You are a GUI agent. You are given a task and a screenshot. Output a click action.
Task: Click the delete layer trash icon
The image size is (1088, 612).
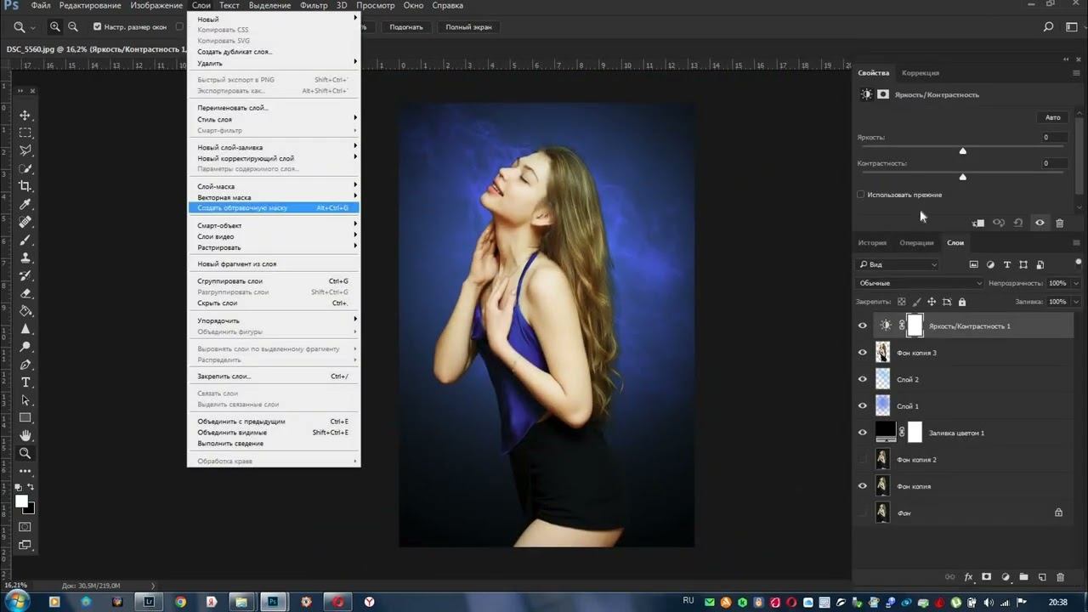point(1060,577)
